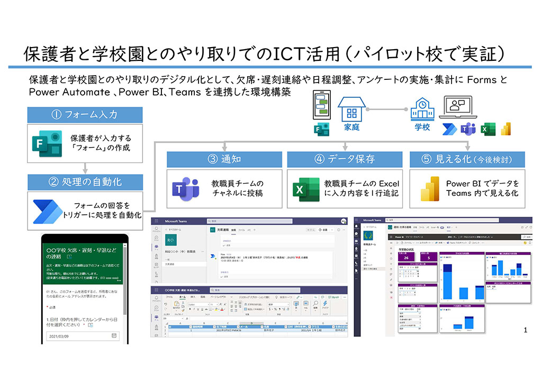Click the R小 team avatar in Teams sidebar
Screen dimensions: 542x383
coord(171,240)
